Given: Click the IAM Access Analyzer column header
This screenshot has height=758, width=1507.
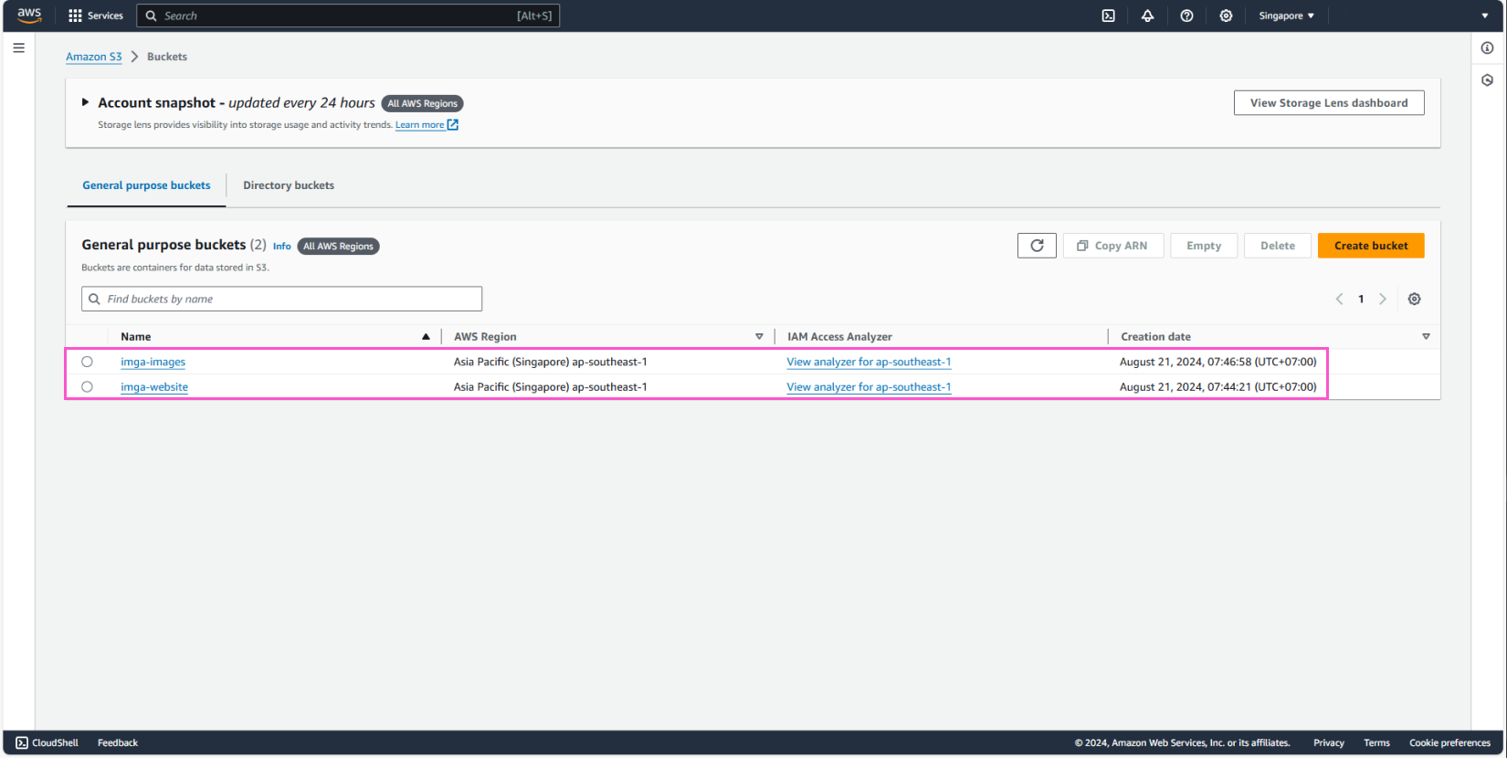Looking at the screenshot, I should [x=839, y=337].
